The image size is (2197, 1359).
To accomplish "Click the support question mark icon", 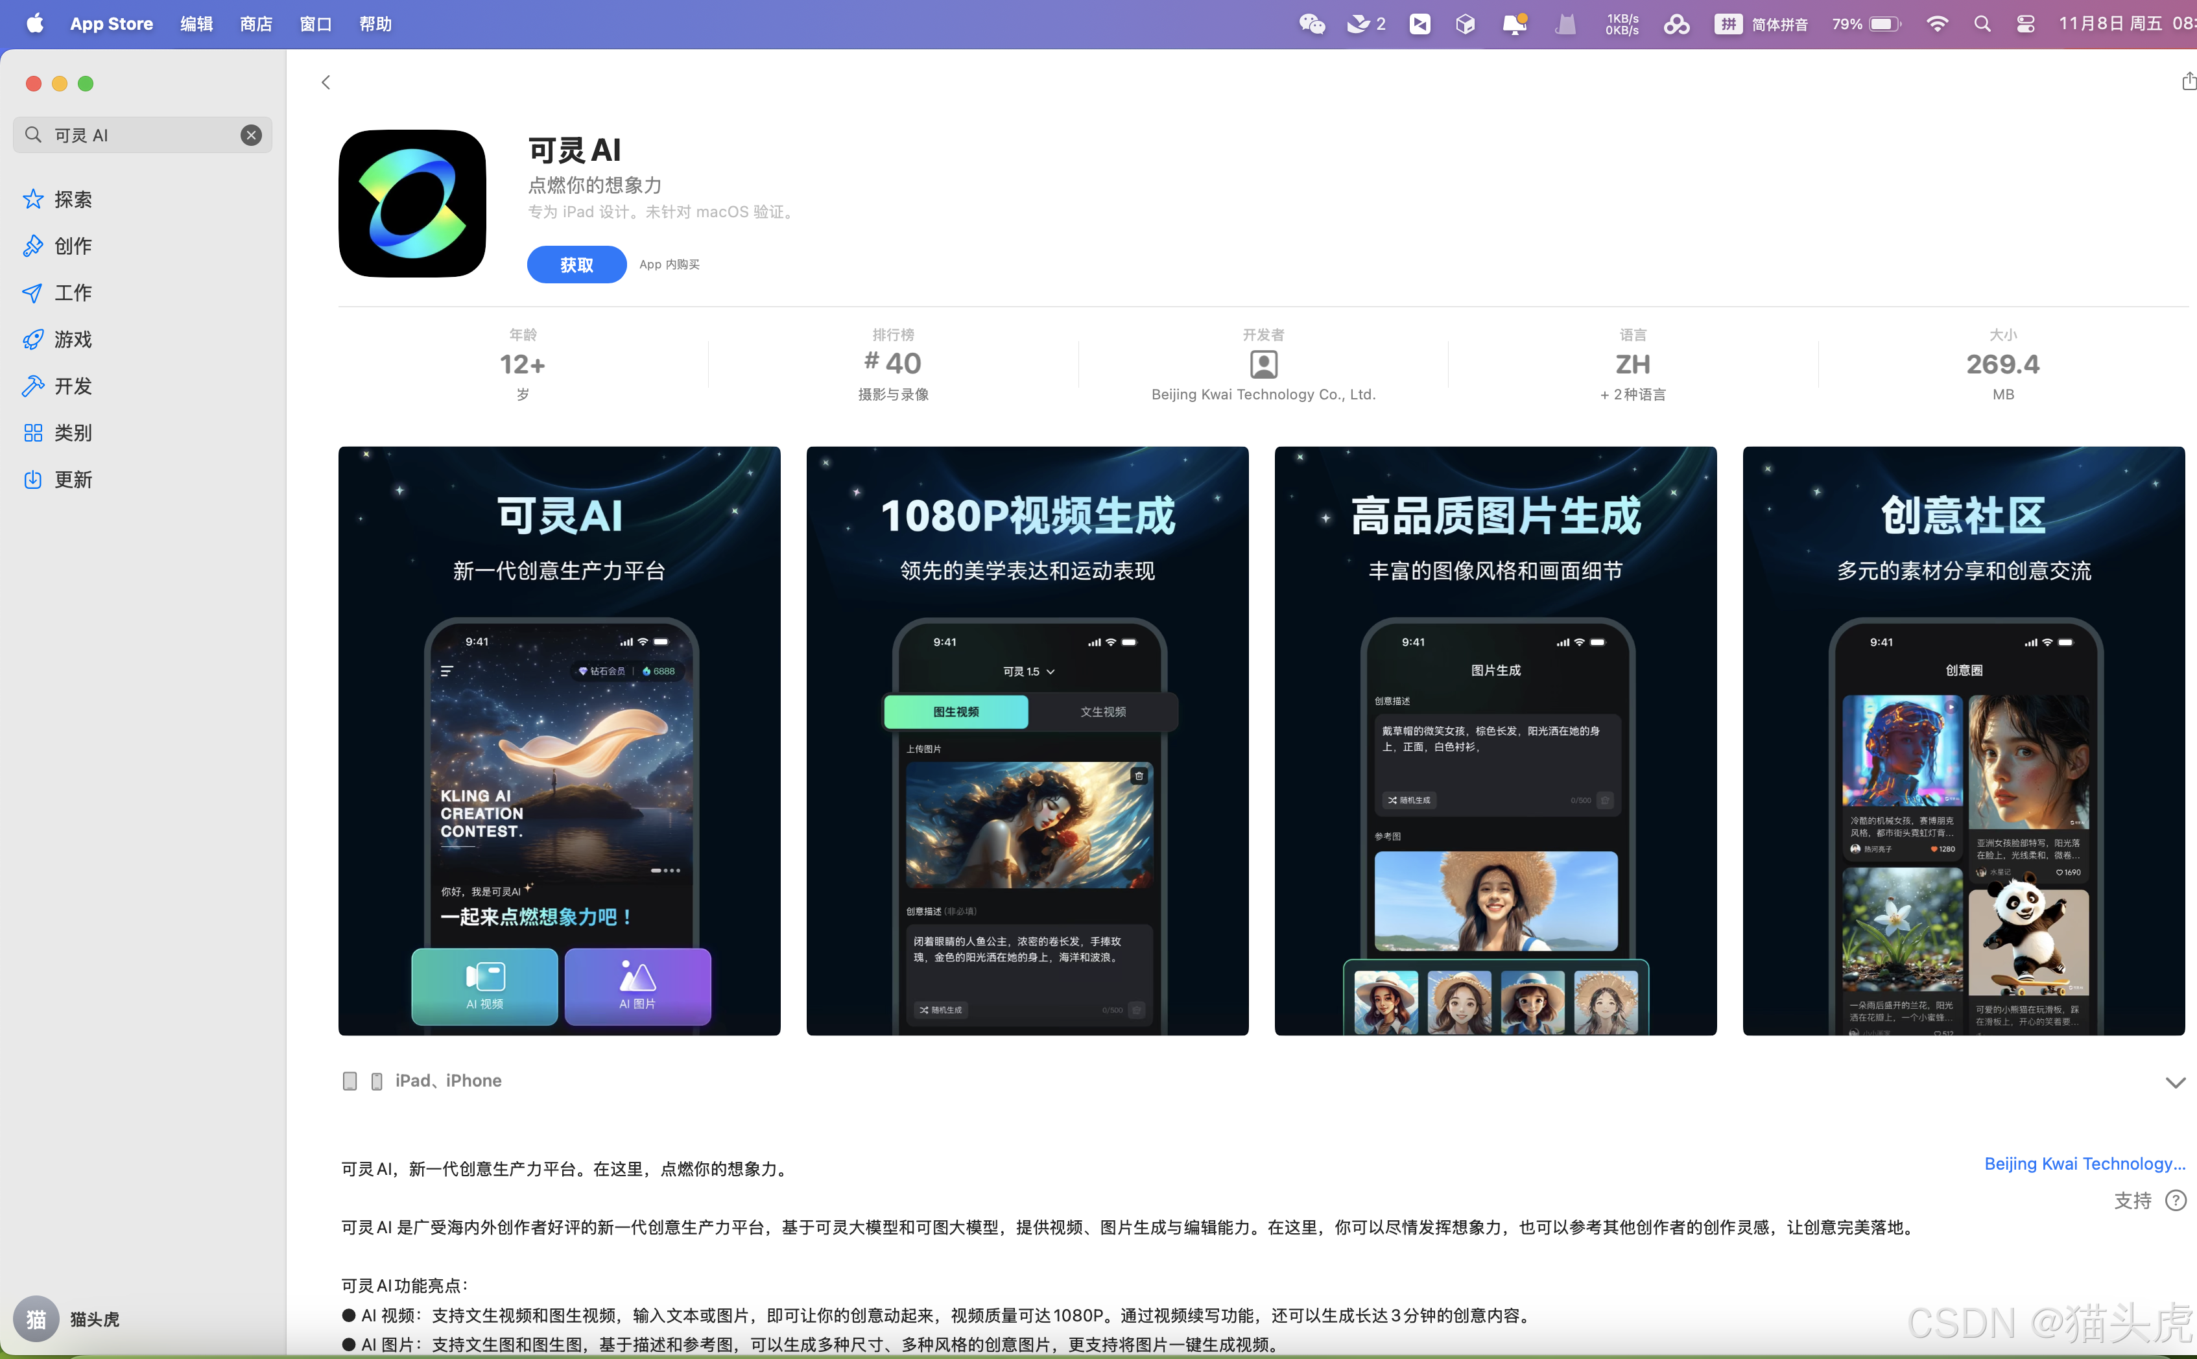I will click(x=2176, y=1200).
